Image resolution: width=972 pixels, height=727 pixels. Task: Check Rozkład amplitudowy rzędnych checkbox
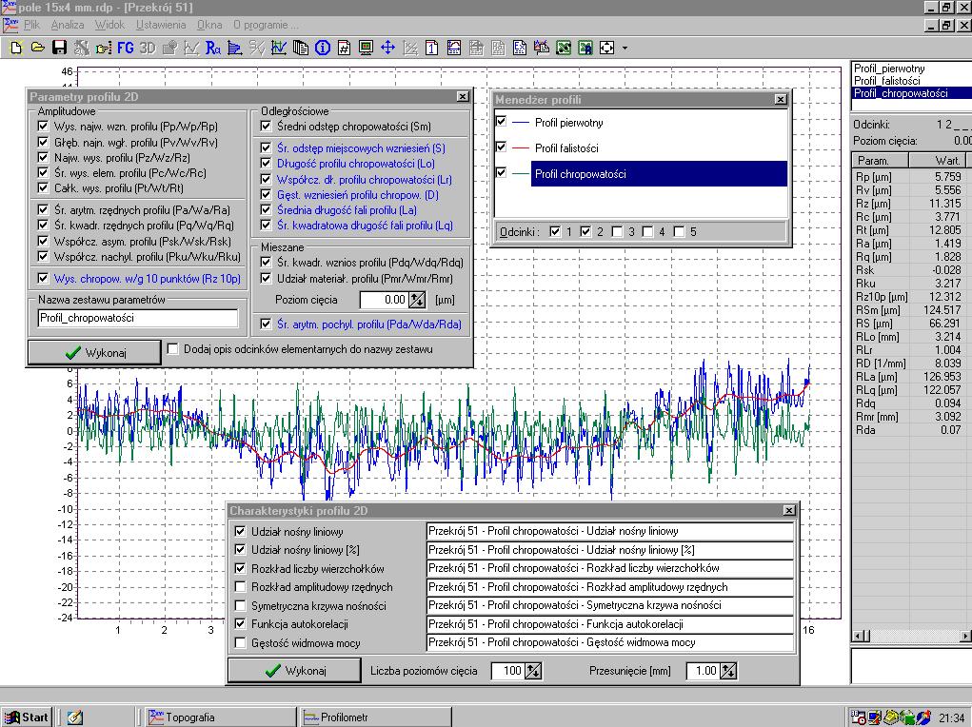240,586
